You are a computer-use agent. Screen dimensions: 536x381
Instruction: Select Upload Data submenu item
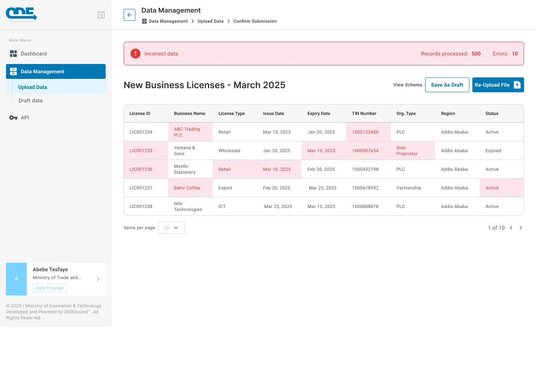[33, 87]
